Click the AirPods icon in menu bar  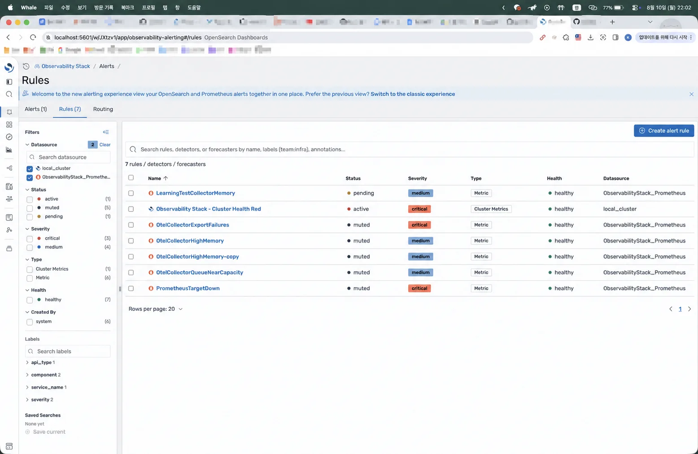coord(561,8)
